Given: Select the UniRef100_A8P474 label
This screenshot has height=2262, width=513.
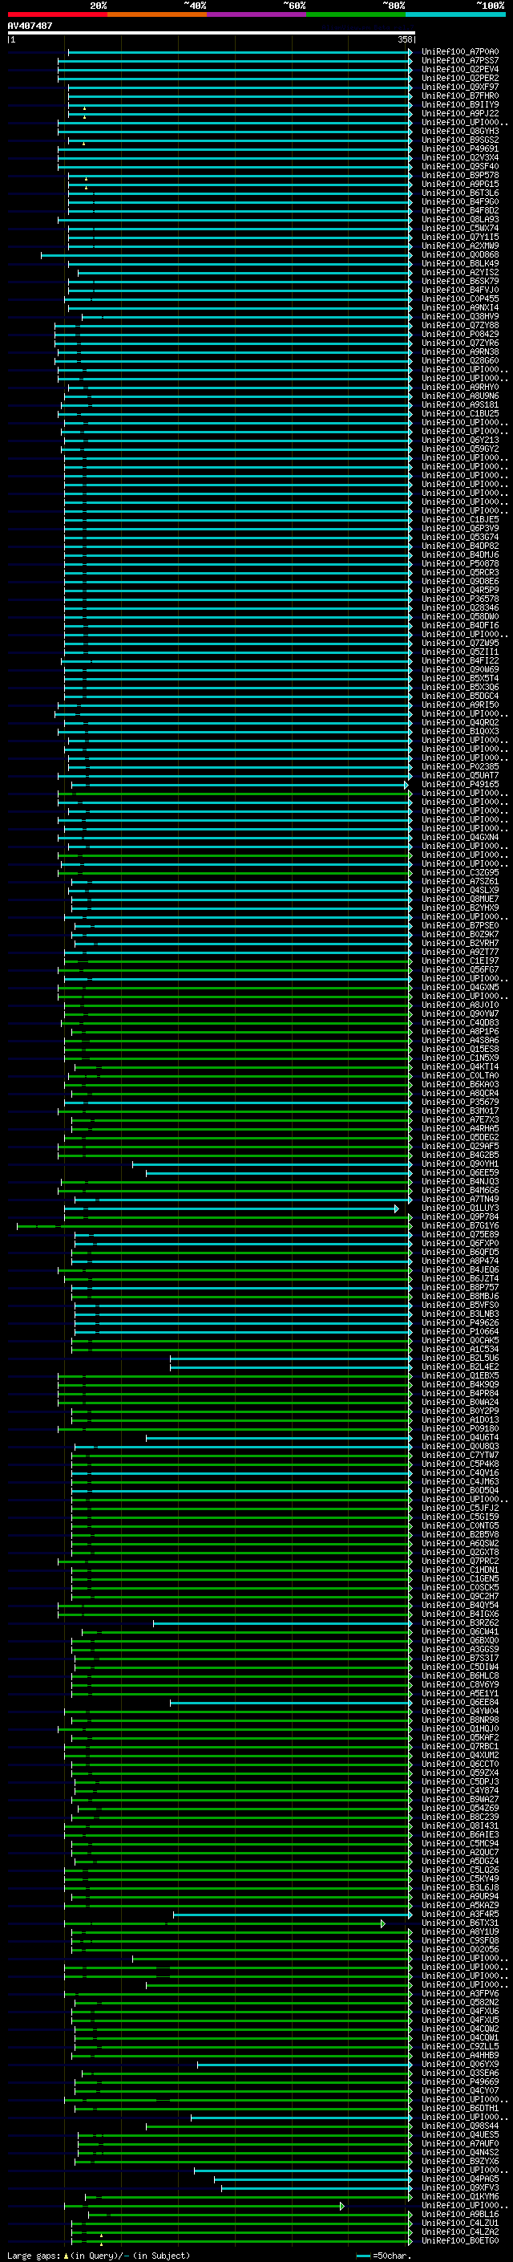Looking at the screenshot, I should tap(459, 1261).
